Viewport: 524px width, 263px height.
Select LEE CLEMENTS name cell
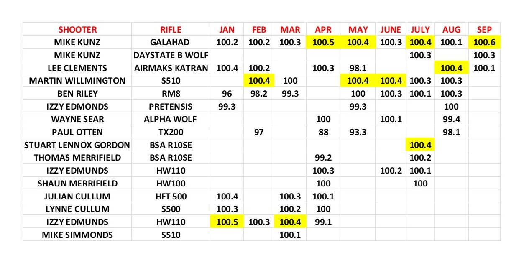click(77, 68)
